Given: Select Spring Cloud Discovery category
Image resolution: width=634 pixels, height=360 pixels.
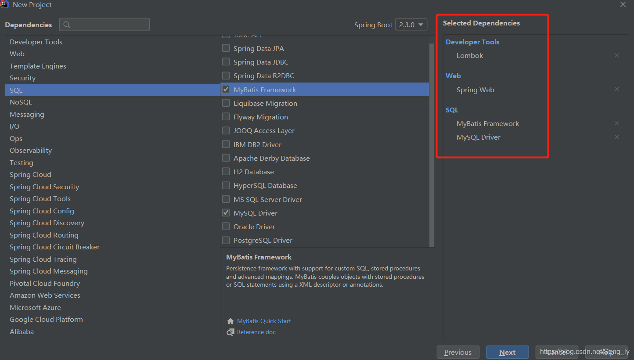Looking at the screenshot, I should click(x=112, y=223).
